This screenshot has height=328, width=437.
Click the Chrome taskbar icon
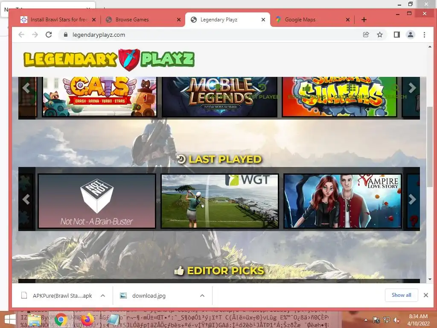pos(61,319)
